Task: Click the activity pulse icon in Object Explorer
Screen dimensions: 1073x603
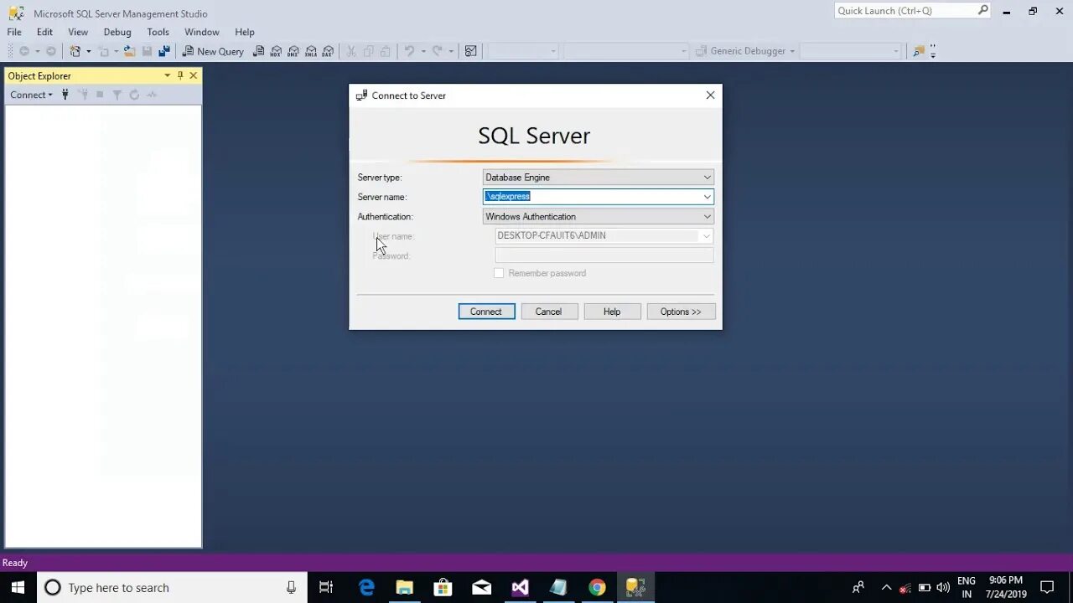Action: [152, 95]
